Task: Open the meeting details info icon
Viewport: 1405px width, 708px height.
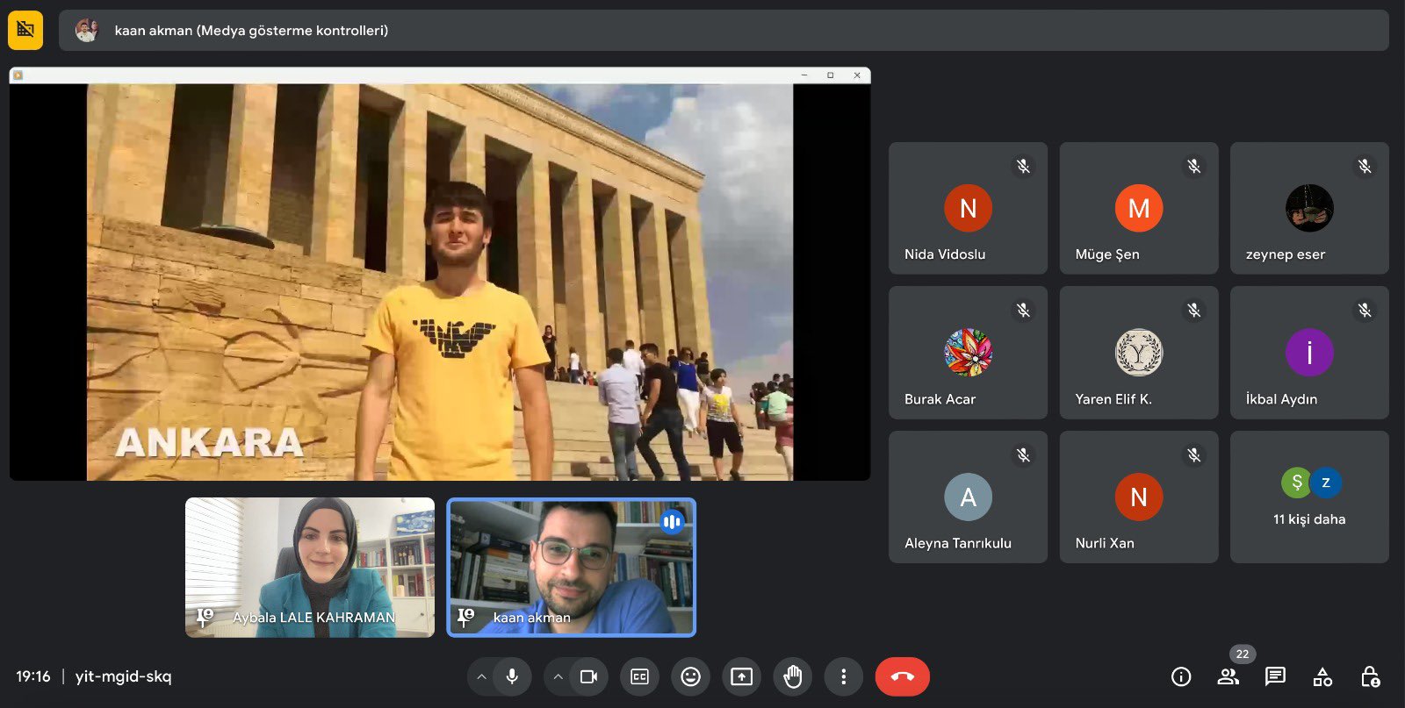Action: [1181, 676]
